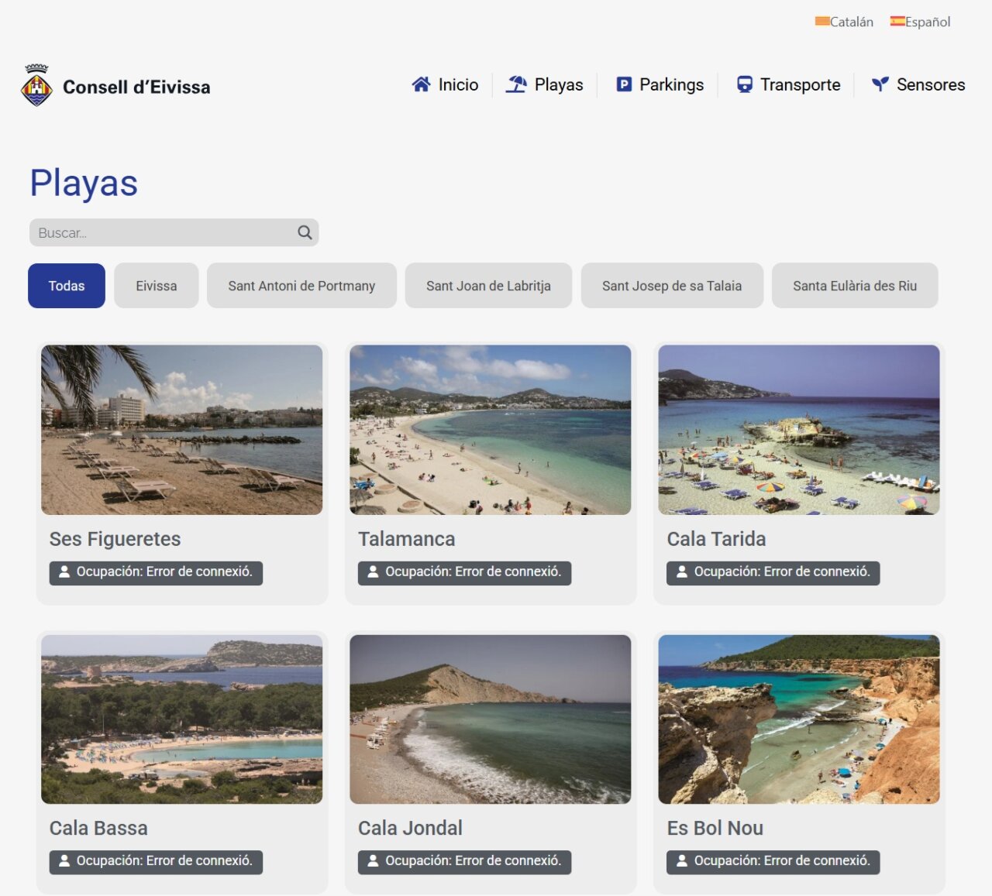The width and height of the screenshot is (992, 896).
Task: Filter by Sant Antoni de Portmany
Action: 301,286
